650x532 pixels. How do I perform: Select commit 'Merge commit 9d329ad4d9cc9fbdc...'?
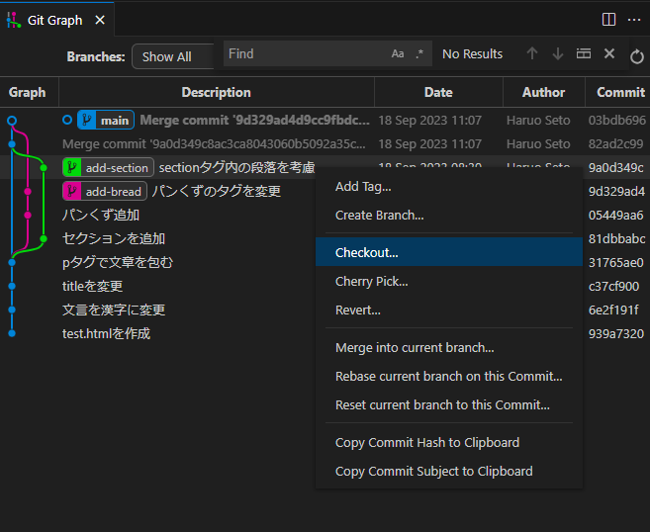254,121
